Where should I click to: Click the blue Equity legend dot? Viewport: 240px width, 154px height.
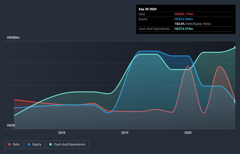pyautogui.click(x=29, y=144)
